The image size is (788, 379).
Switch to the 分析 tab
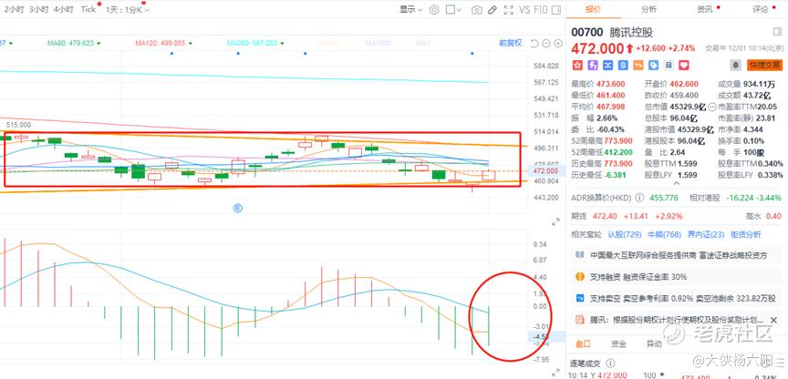point(648,9)
